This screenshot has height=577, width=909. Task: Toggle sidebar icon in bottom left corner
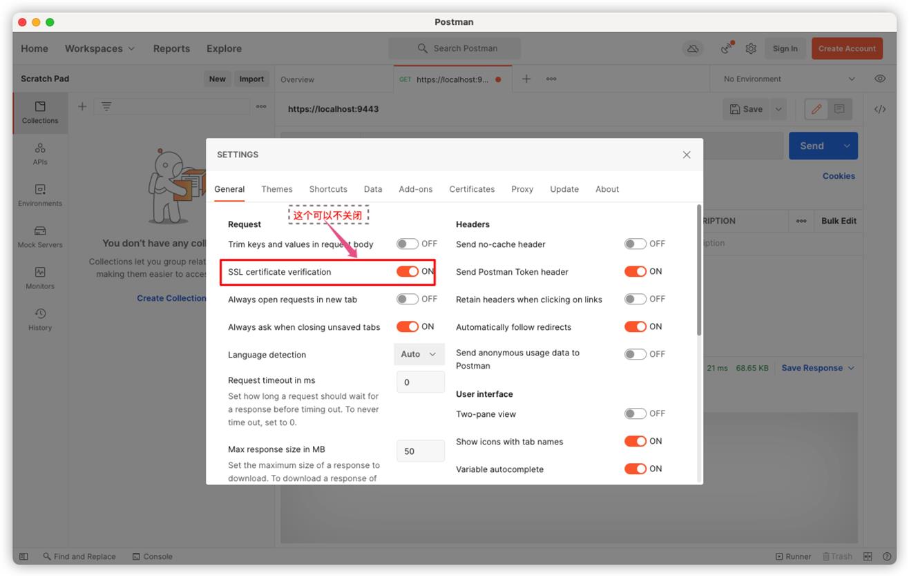23,556
